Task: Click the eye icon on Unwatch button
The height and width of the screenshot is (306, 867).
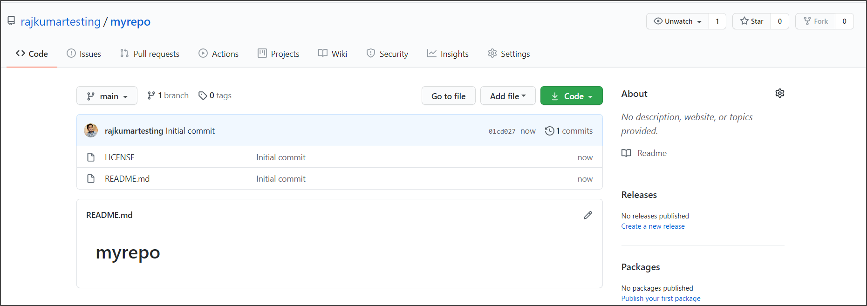Action: pos(658,21)
